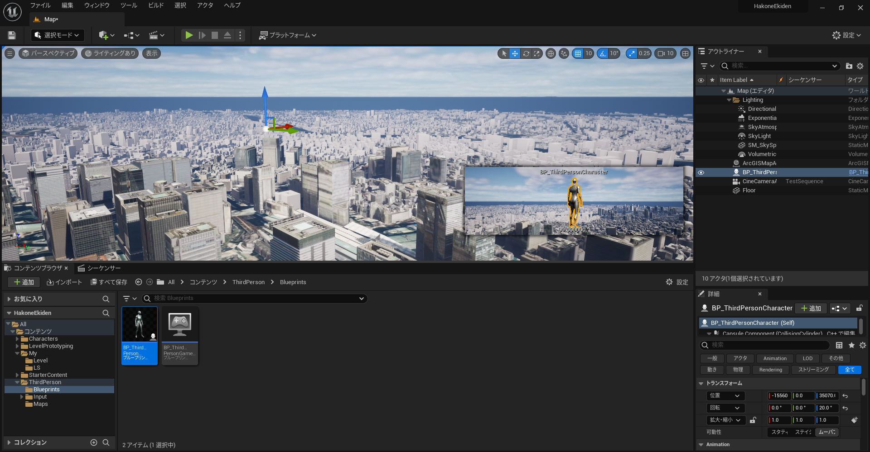This screenshot has height=452, width=870.
Task: Open the viewport layout maximize icon
Action: click(686, 53)
